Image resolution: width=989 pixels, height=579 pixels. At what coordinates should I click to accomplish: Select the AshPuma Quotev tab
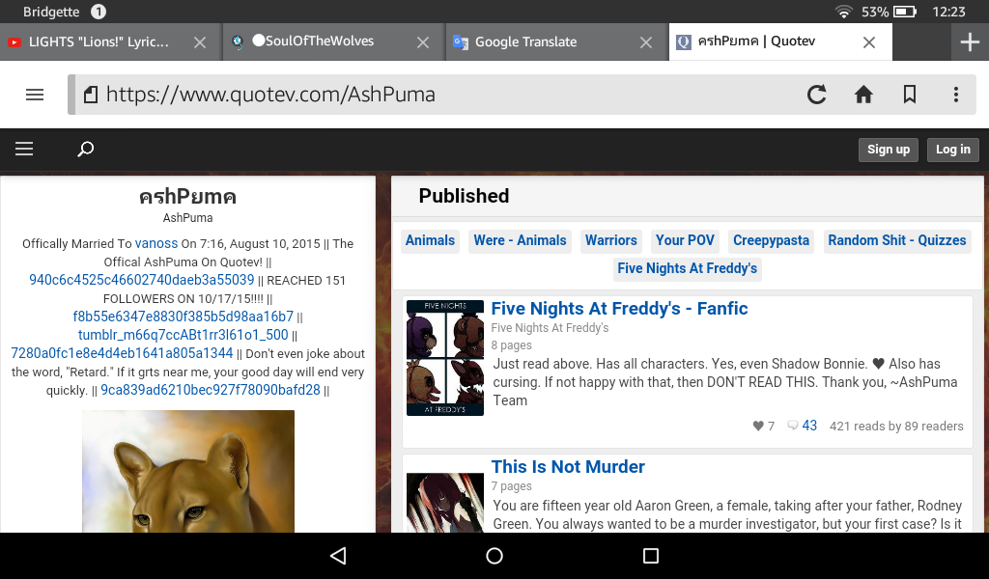point(756,41)
